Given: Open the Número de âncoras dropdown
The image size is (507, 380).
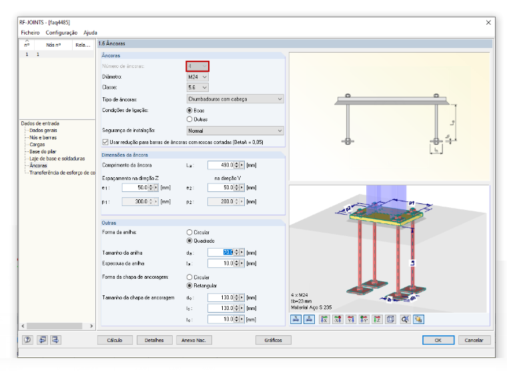Looking at the screenshot, I should pos(197,66).
